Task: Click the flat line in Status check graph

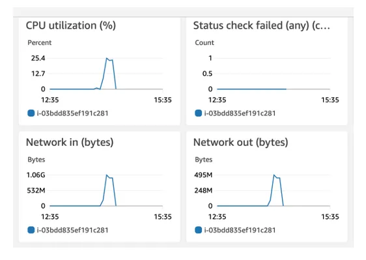Action: (x=251, y=89)
